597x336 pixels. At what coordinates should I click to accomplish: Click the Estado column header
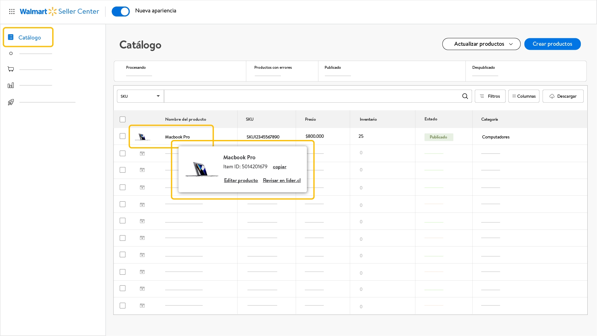pyautogui.click(x=431, y=119)
